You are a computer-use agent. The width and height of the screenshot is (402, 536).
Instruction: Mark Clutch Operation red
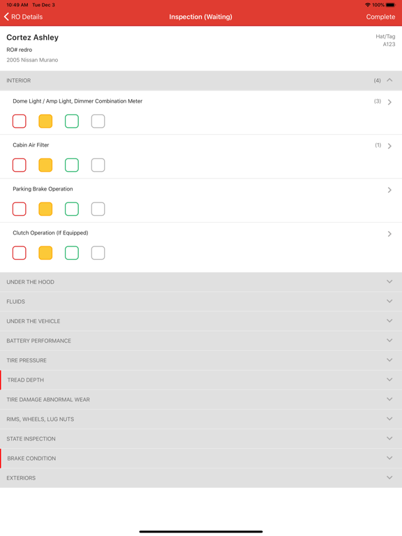pyautogui.click(x=19, y=253)
